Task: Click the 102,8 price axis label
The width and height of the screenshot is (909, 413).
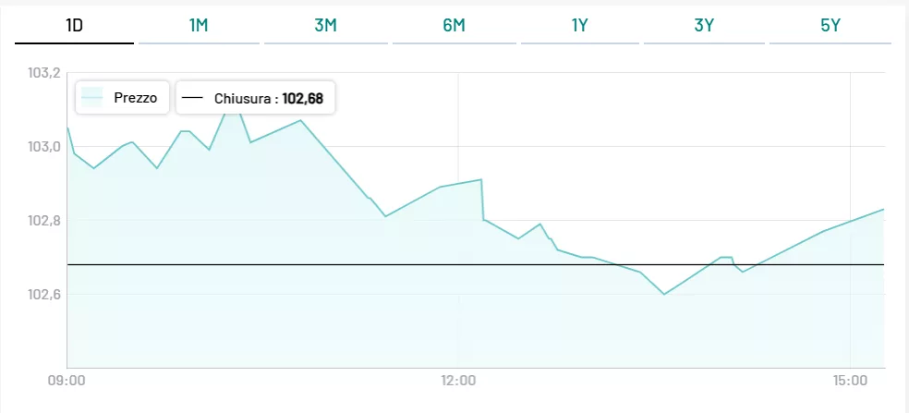Action: [45, 221]
